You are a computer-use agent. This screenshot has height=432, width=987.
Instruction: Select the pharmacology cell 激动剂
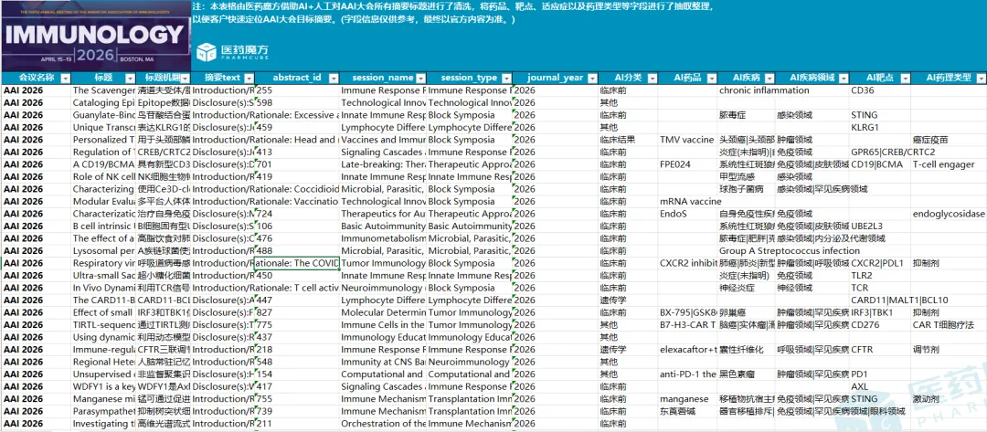pos(949,399)
